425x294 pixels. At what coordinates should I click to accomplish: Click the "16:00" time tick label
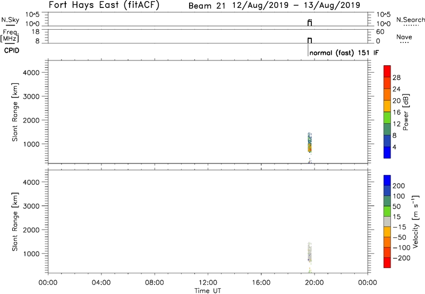tap(261, 283)
